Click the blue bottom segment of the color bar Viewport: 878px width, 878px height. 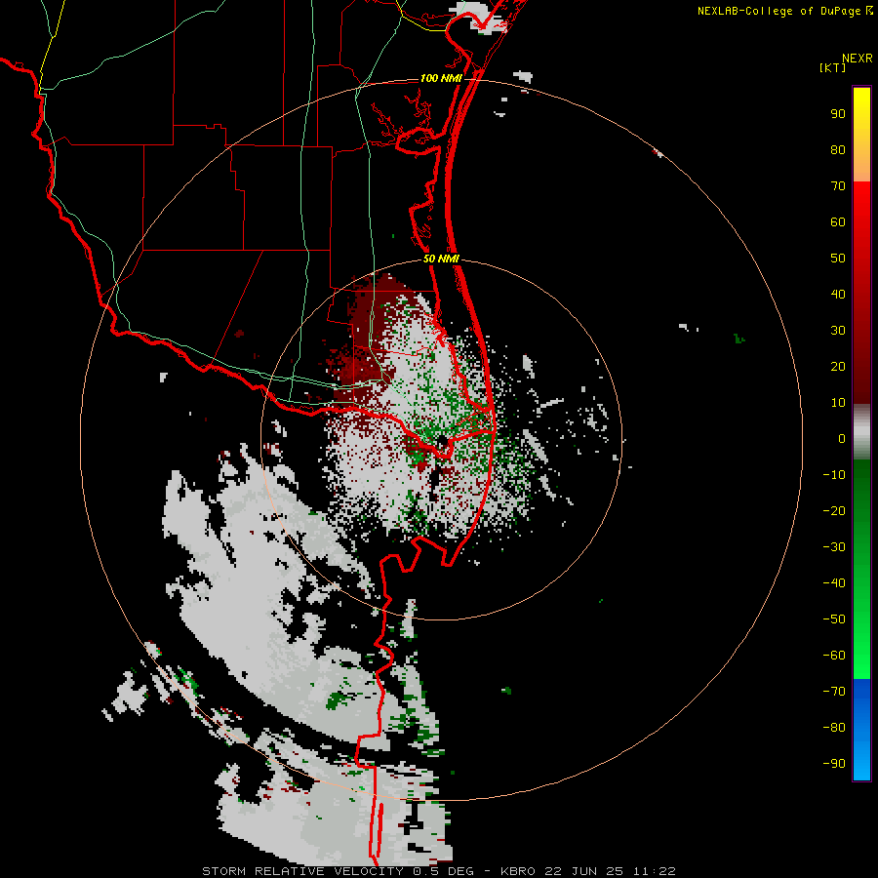tap(861, 730)
